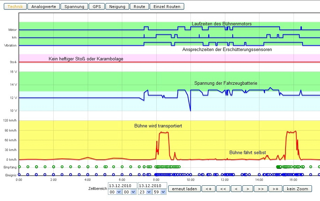Select the GPS tab
320x201 pixels.
point(96,7)
